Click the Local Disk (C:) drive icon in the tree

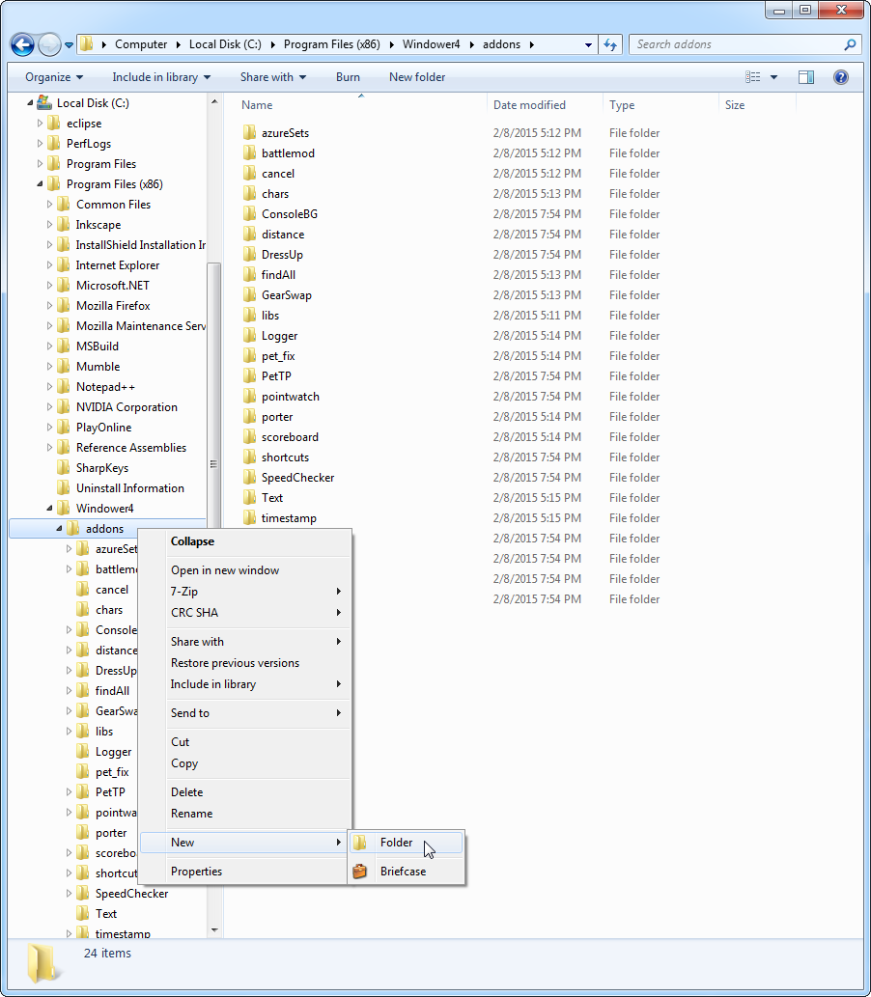point(43,102)
